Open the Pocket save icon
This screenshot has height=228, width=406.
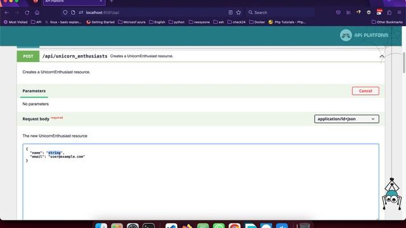[338, 13]
